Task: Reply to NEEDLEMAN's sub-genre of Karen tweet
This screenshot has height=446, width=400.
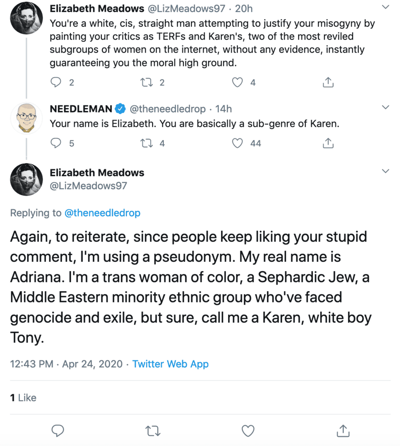Action: (56, 143)
